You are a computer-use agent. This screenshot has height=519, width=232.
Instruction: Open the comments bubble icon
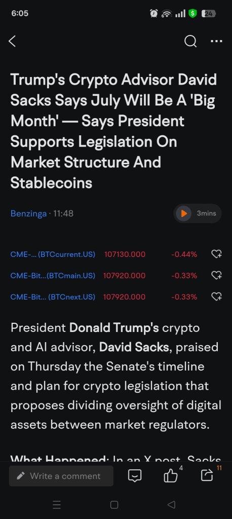(135, 476)
